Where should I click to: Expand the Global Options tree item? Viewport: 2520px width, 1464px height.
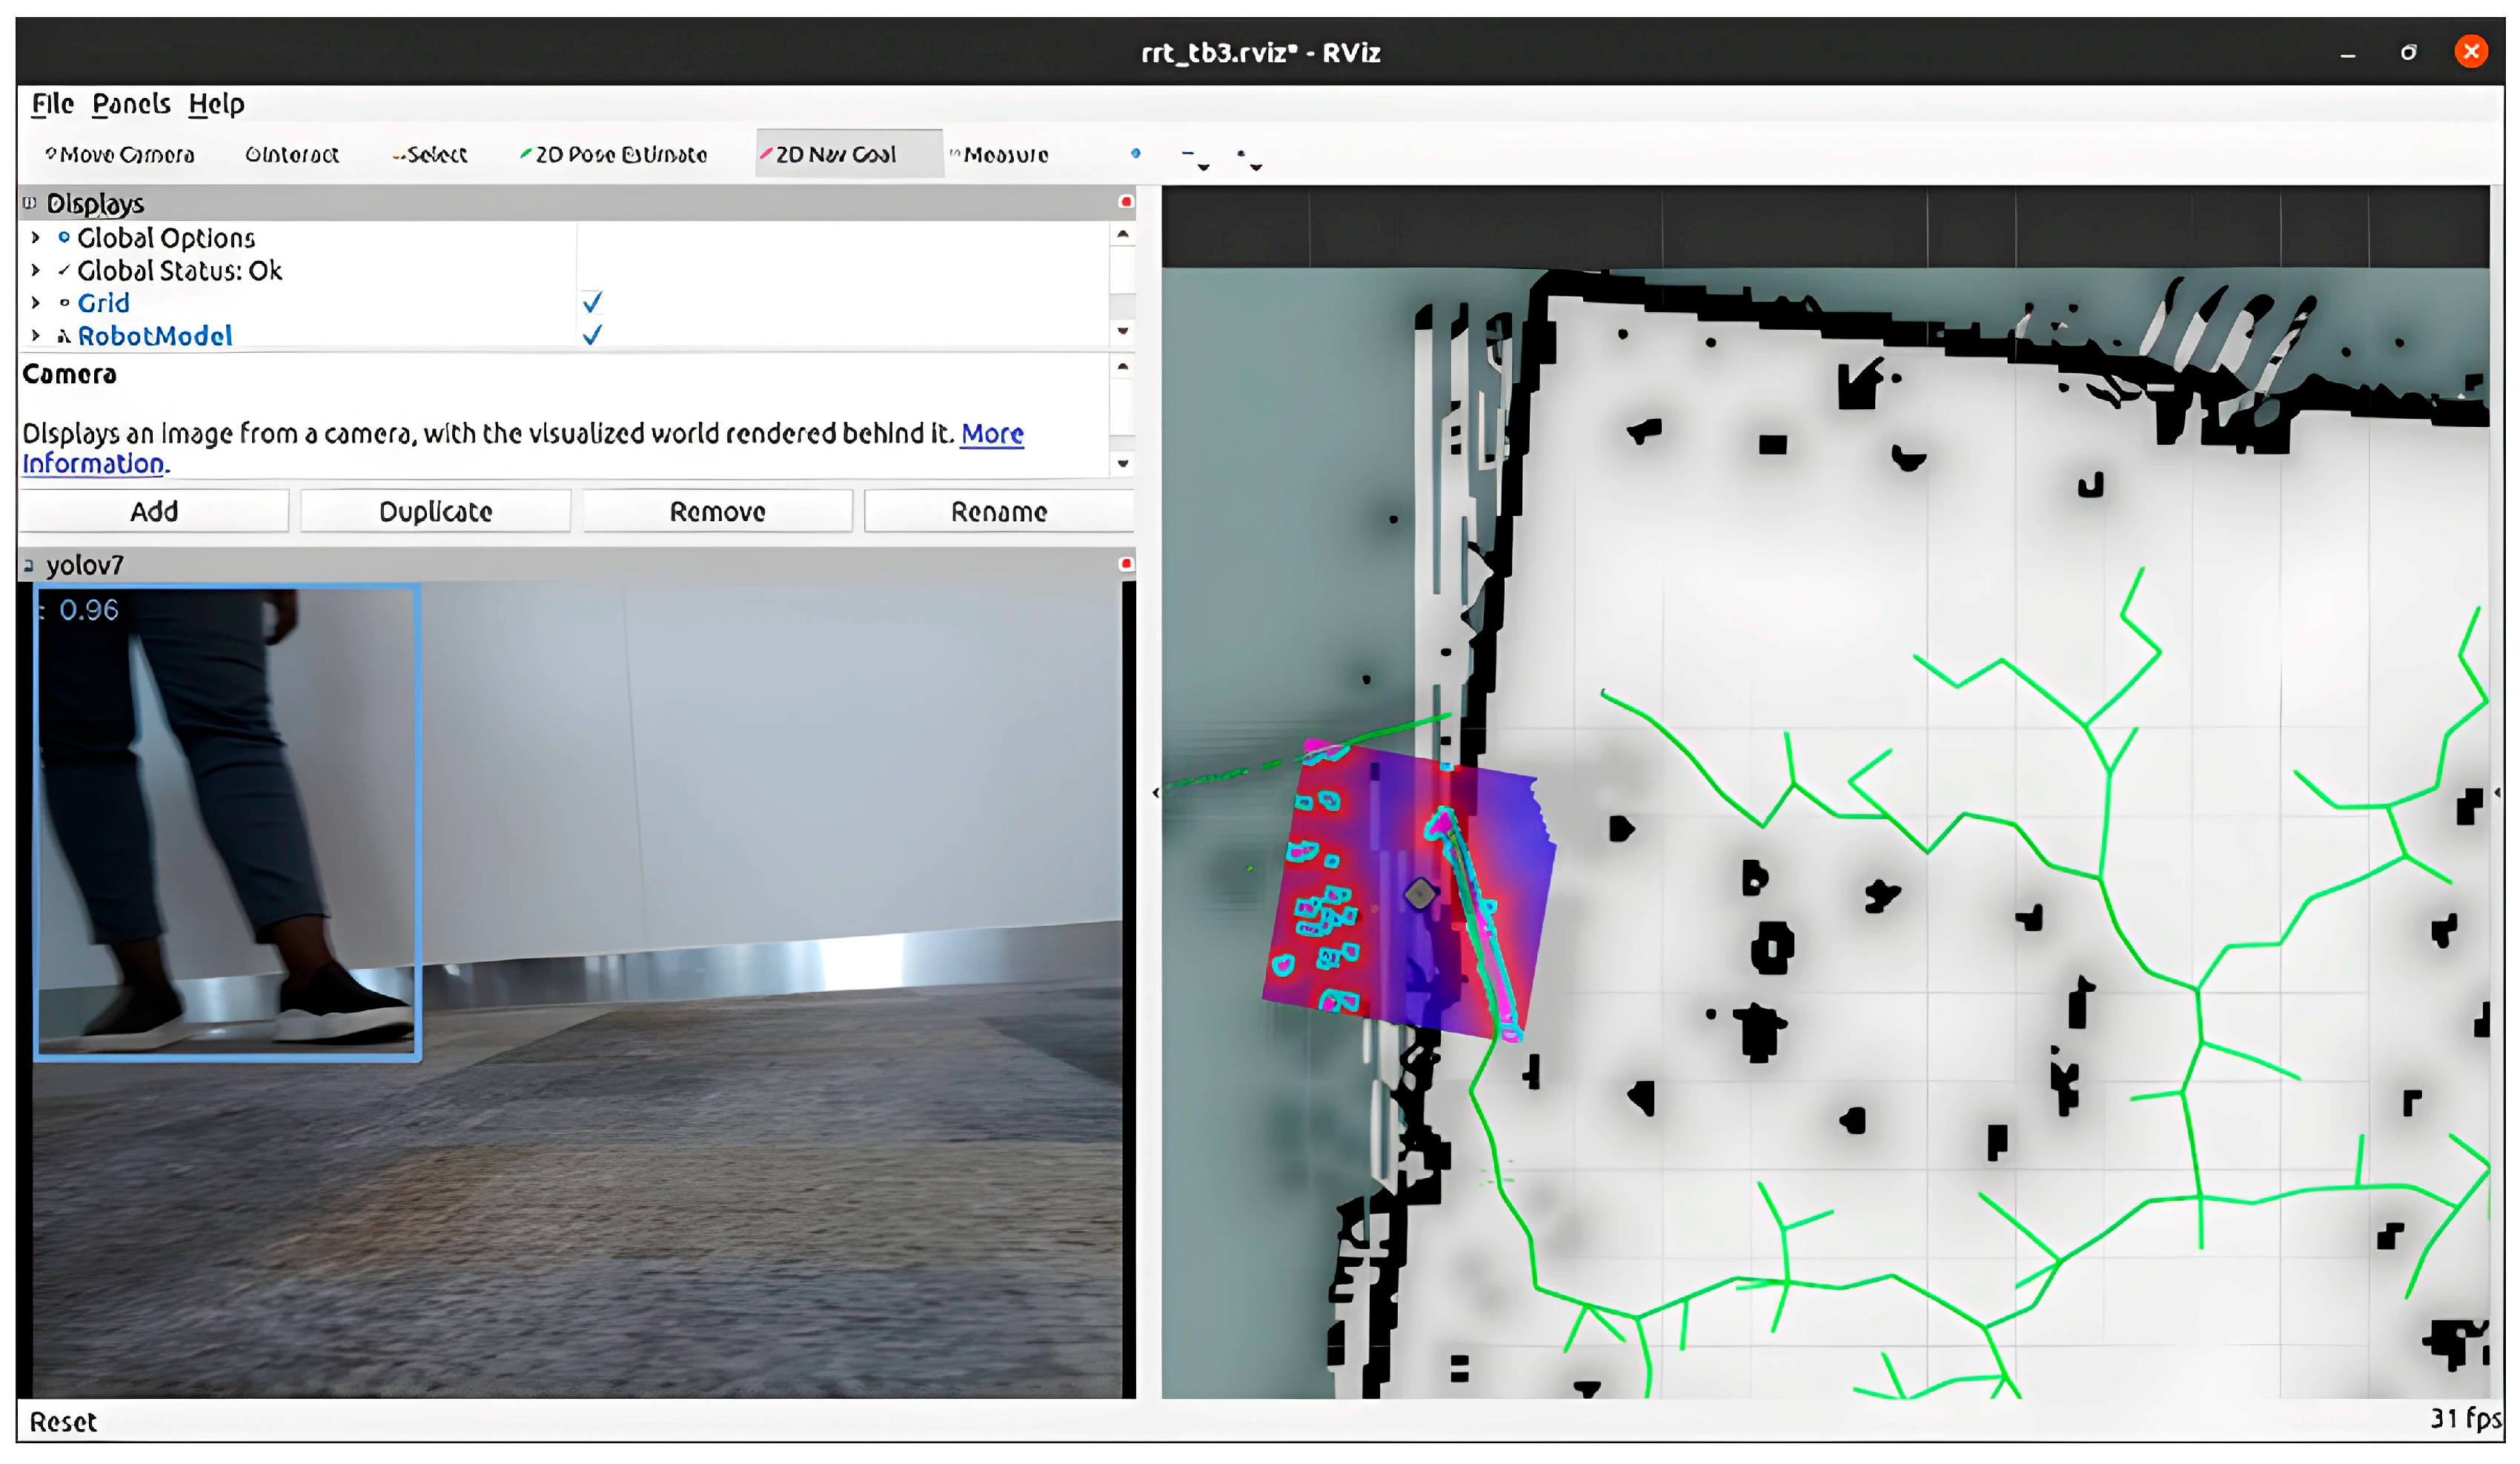36,238
